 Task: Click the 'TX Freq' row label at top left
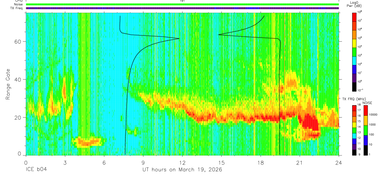(16, 8)
